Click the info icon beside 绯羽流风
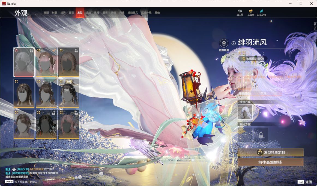317x186 pixels. point(234,43)
